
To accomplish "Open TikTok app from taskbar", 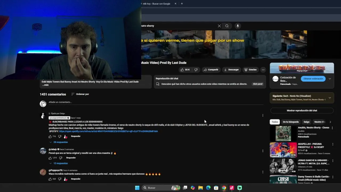I will point(232,188).
